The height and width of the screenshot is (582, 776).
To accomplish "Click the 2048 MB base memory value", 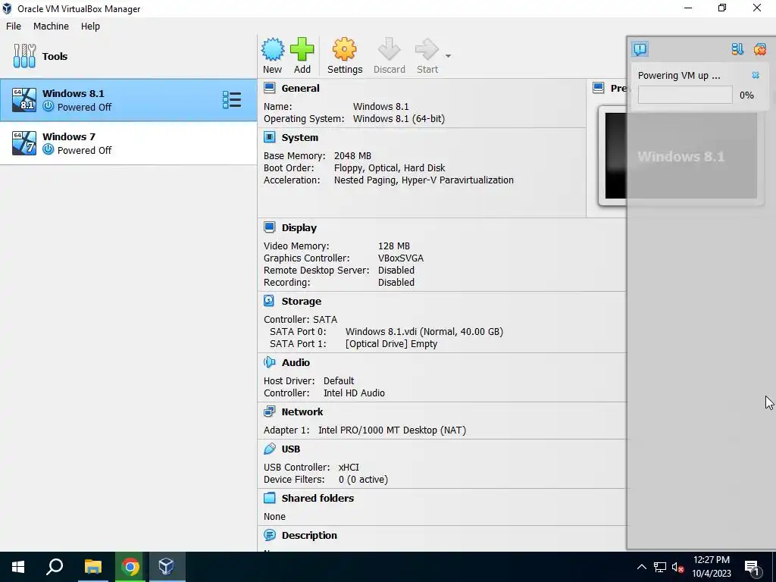I will 352,156.
